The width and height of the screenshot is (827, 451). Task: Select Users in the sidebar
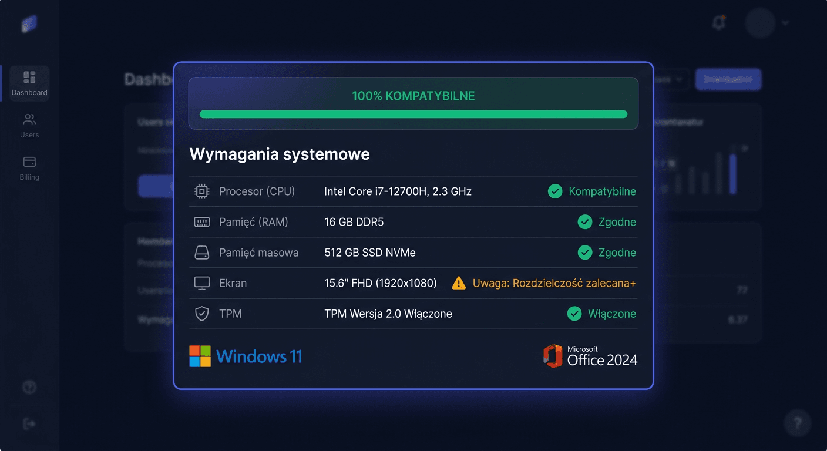coord(29,124)
